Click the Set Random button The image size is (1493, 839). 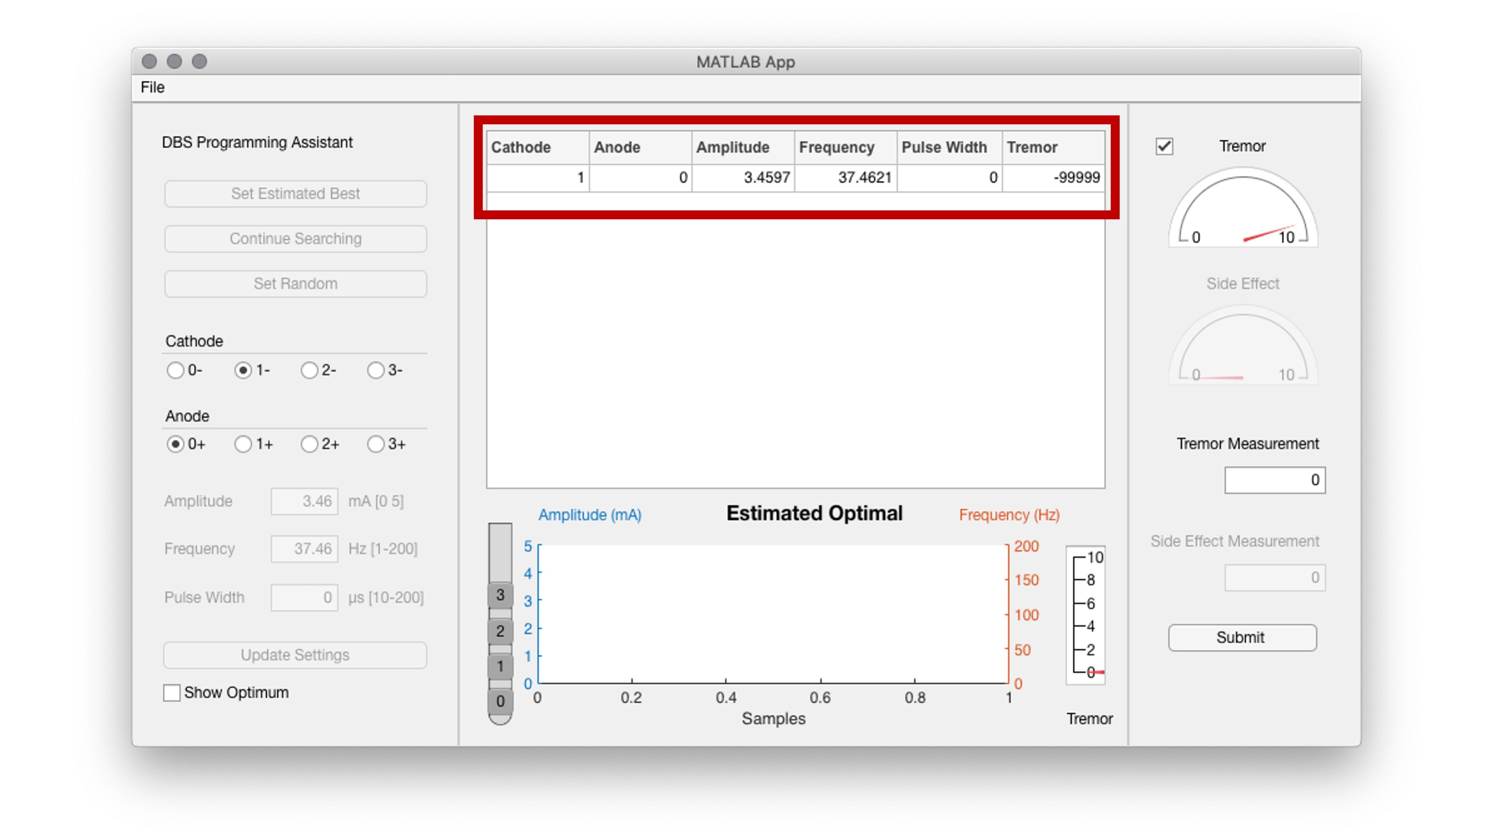[296, 283]
